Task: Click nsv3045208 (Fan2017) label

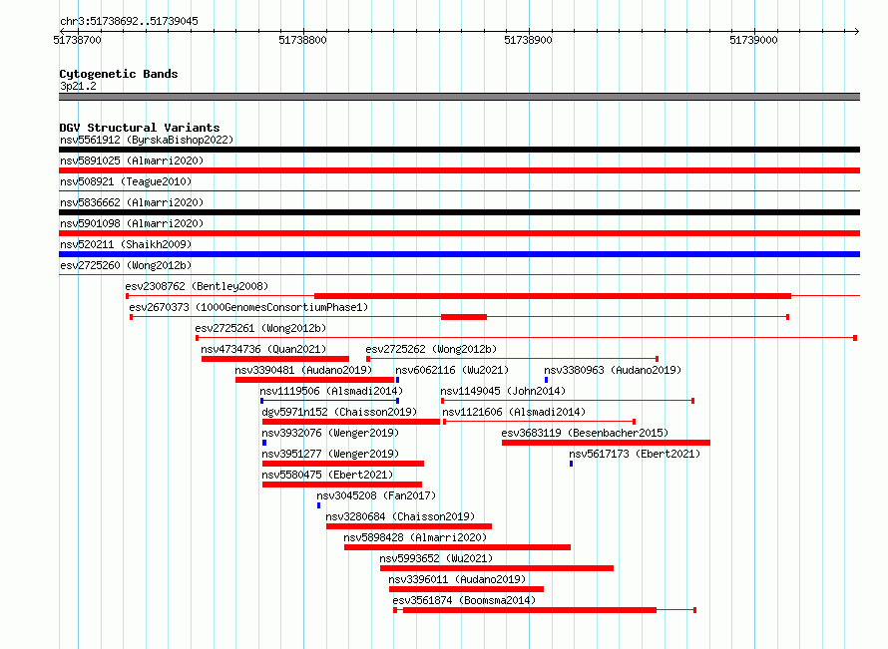Action: [376, 495]
